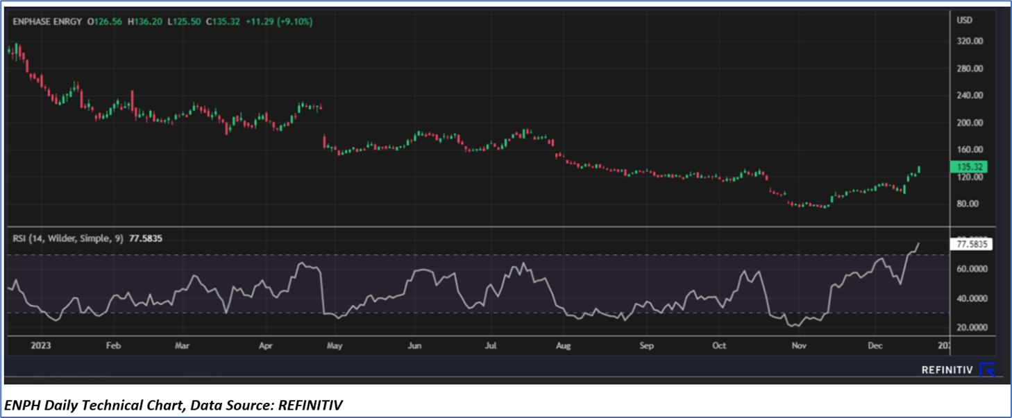Click the bold RSI reading 77.5835 beside the indicator label

tap(145, 238)
